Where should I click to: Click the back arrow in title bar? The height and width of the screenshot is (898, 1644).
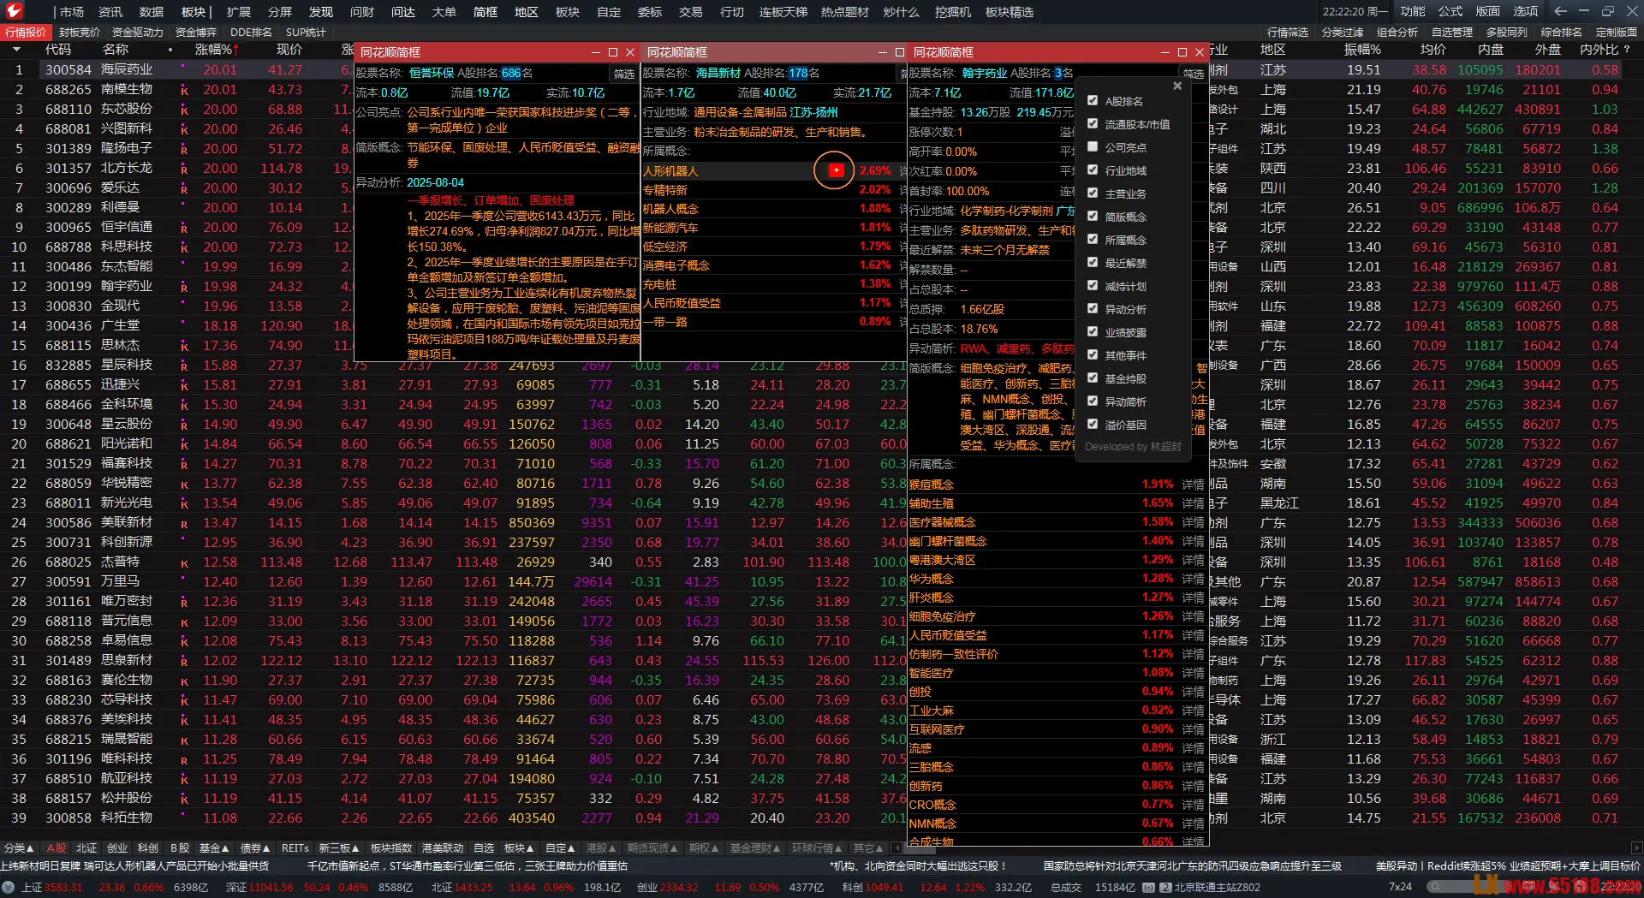click(1560, 11)
